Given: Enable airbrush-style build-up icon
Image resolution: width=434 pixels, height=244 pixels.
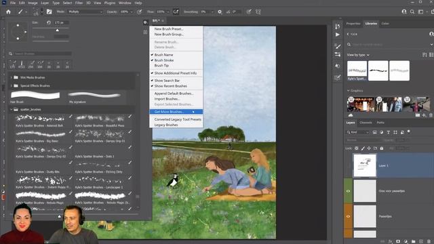Looking at the screenshot, I should [x=176, y=12].
